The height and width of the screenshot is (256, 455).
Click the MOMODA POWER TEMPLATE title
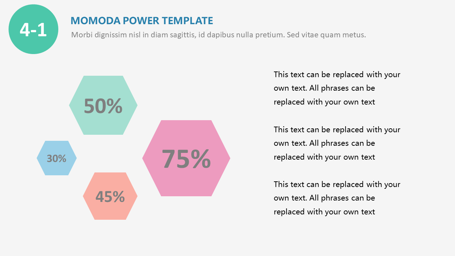pos(142,21)
